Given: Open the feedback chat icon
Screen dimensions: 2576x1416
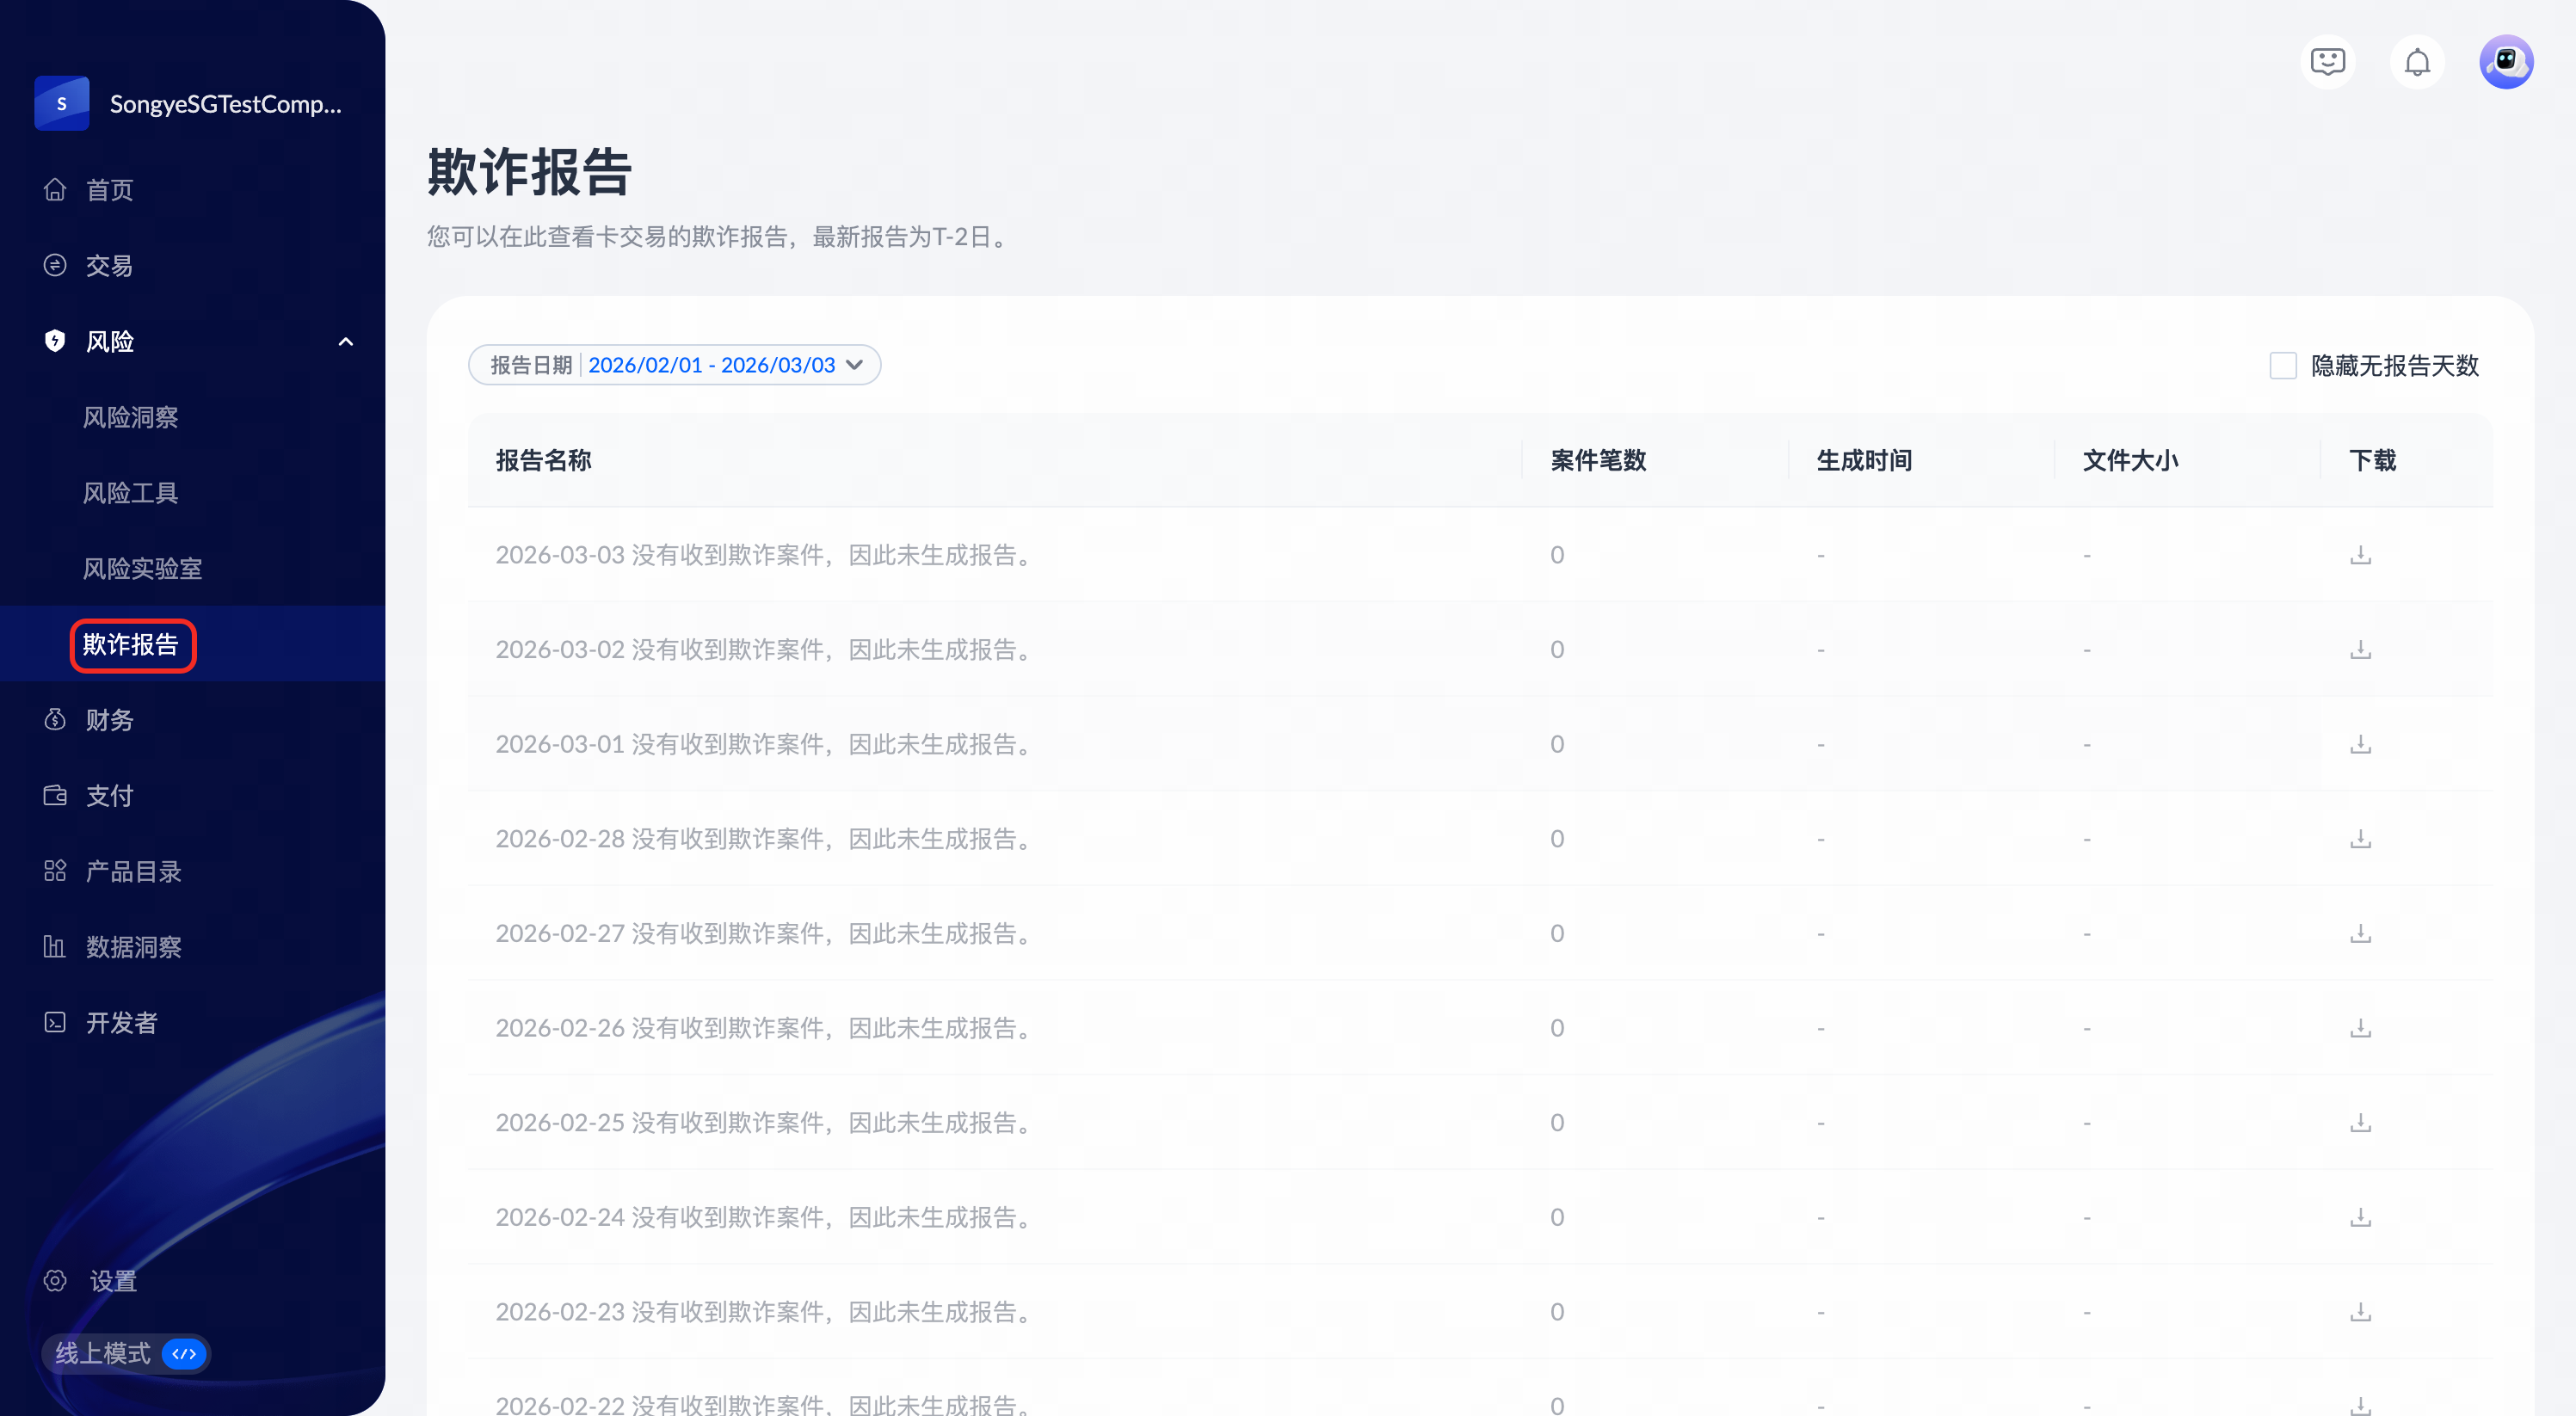Looking at the screenshot, I should click(2327, 62).
